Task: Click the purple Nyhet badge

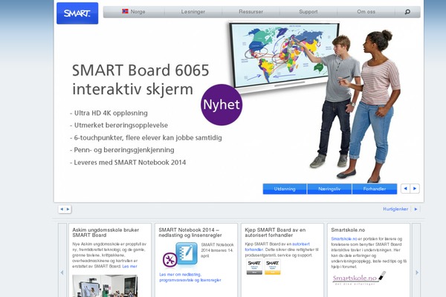Action: click(x=222, y=105)
